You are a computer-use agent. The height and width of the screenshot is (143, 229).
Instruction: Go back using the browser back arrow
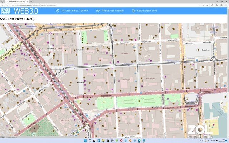[3, 5]
